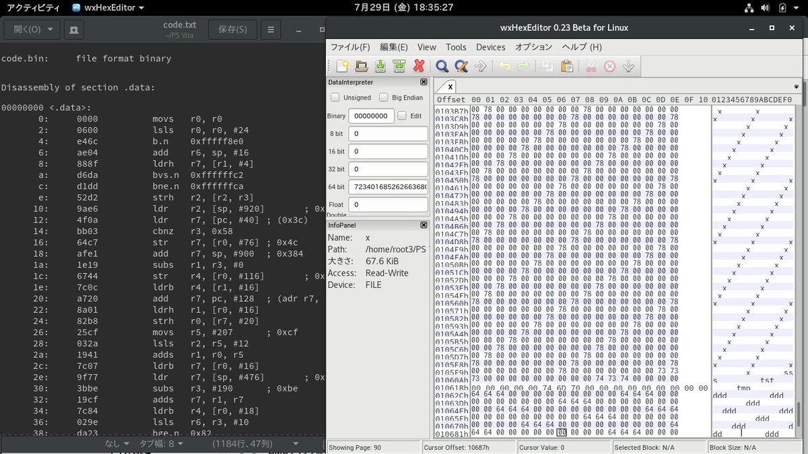Click the Save icon in wxHexEditor toolbar

(380, 66)
